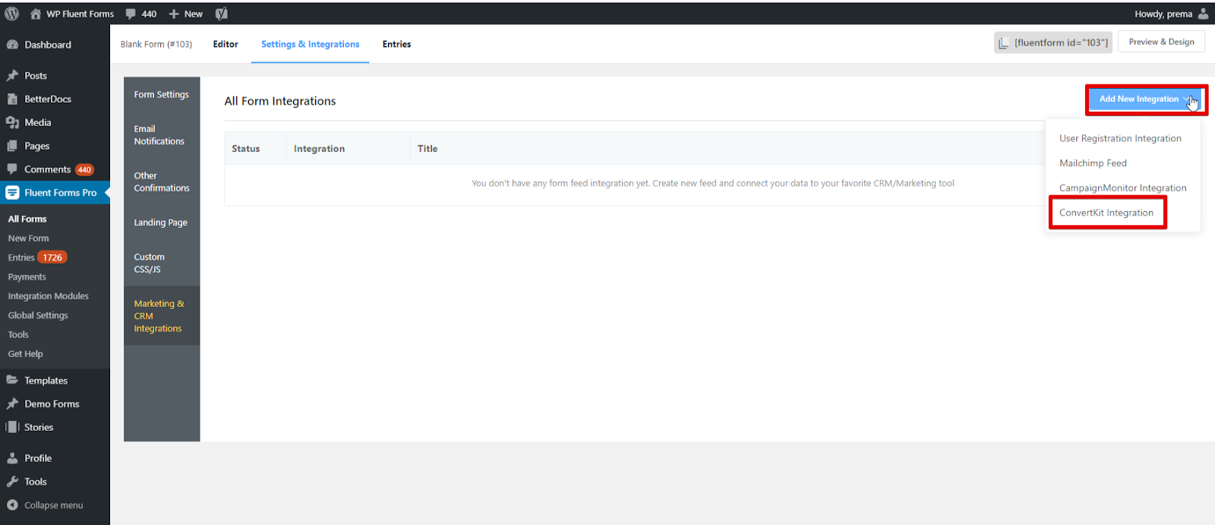
Task: Open Email Notifications section
Action: [162, 135]
